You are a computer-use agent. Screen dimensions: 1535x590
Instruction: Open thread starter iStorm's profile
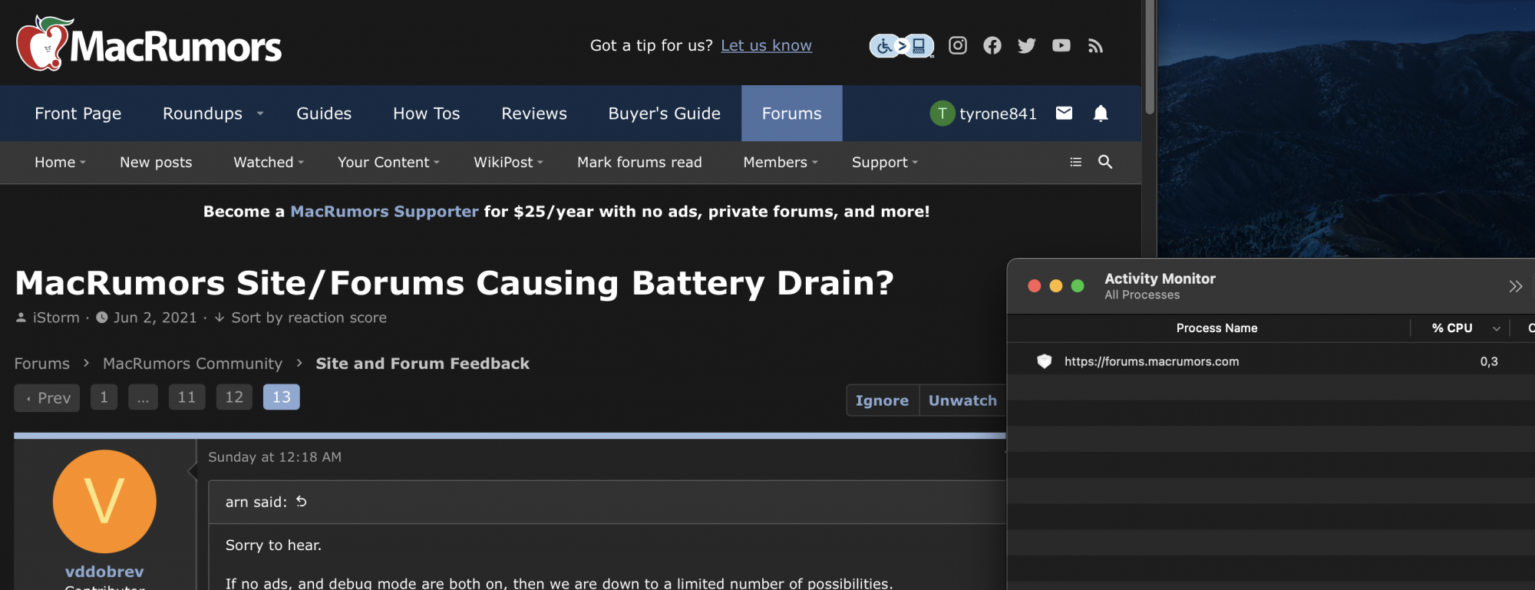pyautogui.click(x=56, y=318)
